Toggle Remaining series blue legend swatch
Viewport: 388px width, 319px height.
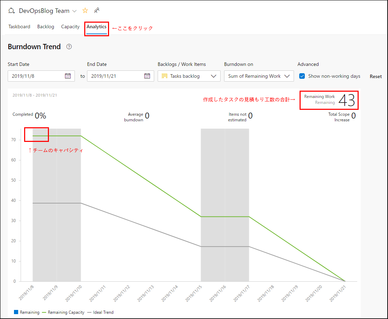16,312
